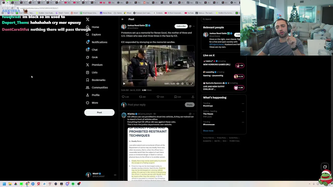Open Windows Start menu
The image size is (333, 187).
4,184
